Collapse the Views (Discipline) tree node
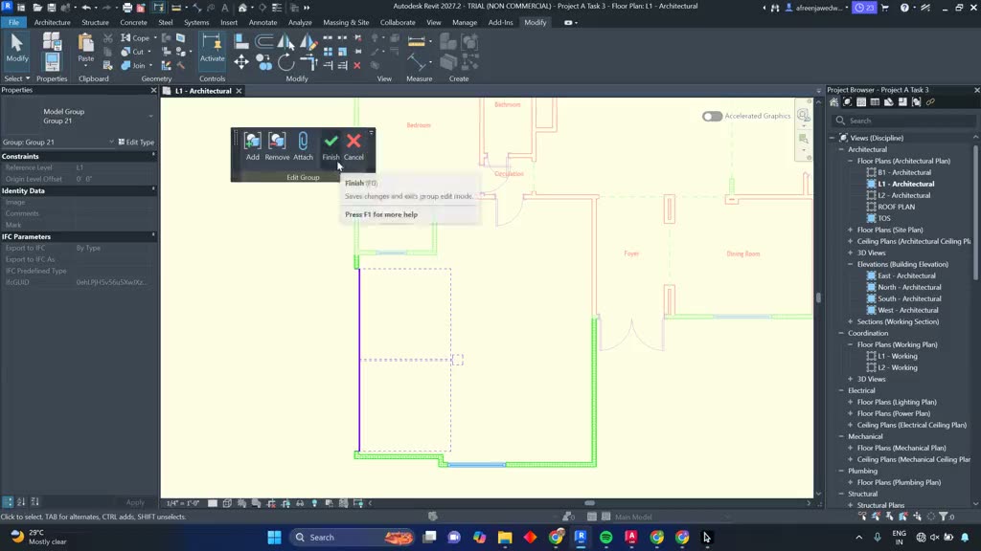 pos(833,138)
